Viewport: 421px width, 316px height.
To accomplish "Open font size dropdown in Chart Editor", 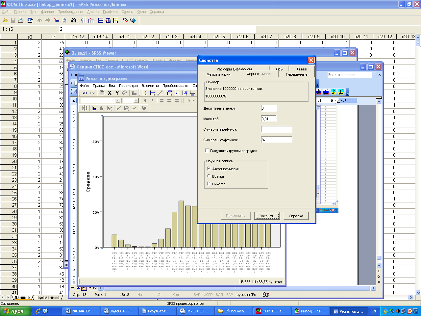I will (136, 100).
